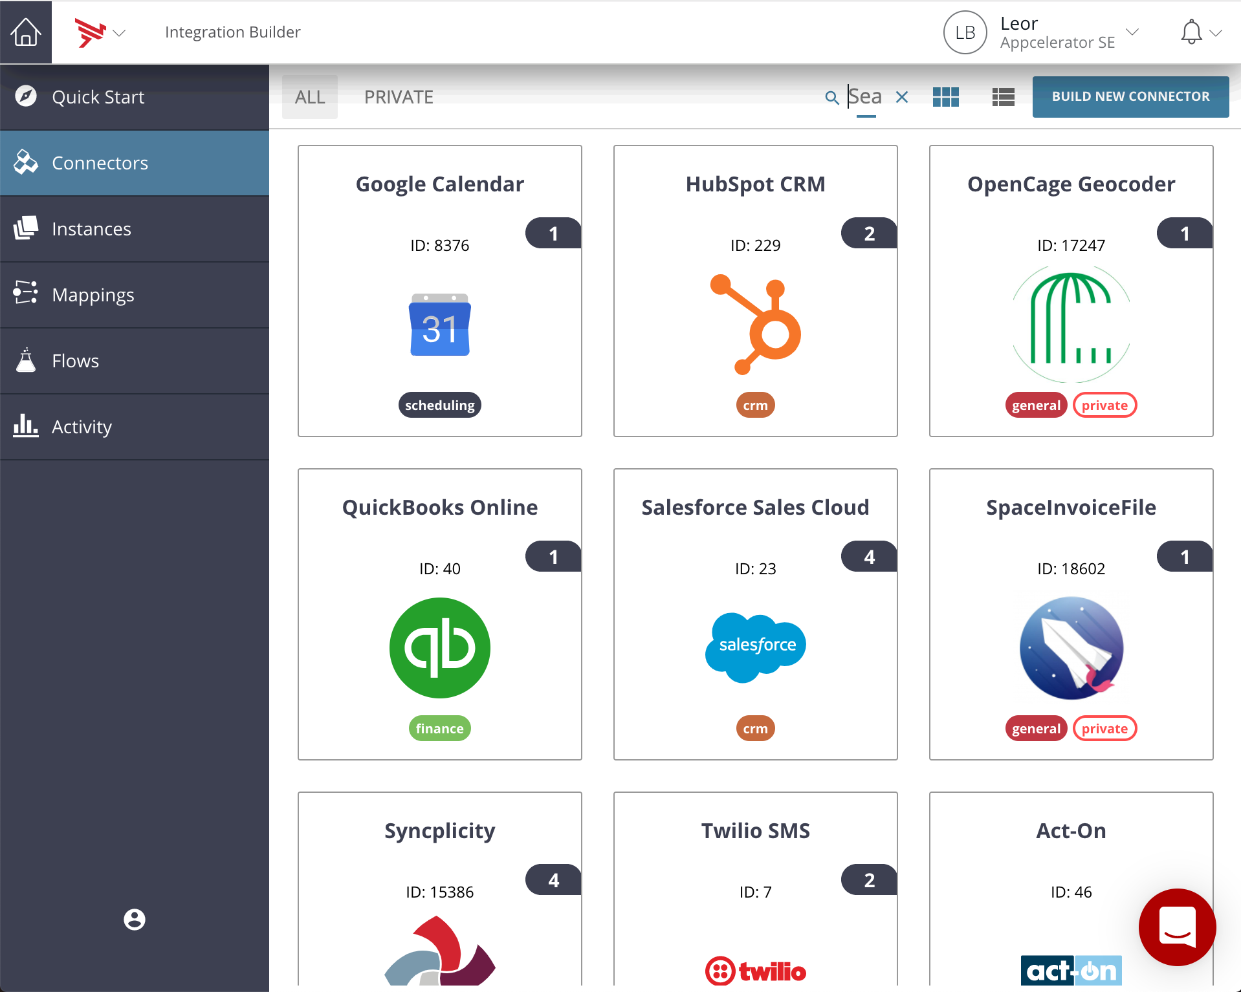Open the OpenCage Geocoder connector title
1241x992 pixels.
(x=1071, y=184)
